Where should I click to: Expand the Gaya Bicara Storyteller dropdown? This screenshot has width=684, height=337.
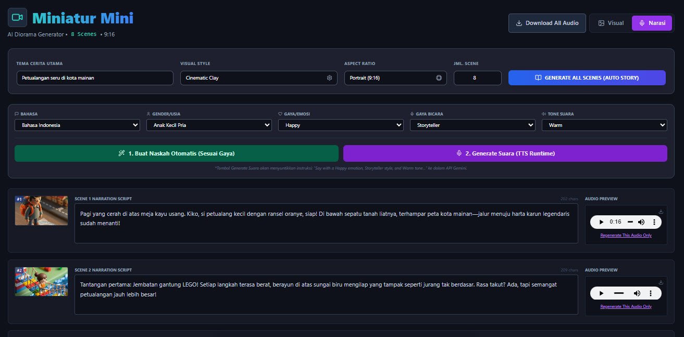tap(472, 125)
